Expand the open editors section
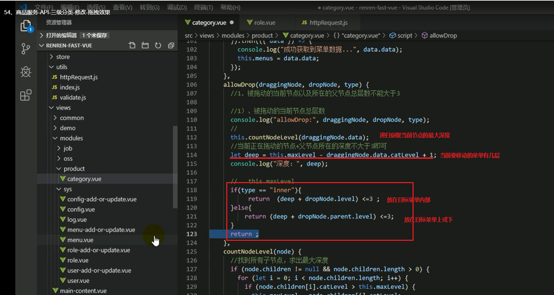 coord(42,35)
